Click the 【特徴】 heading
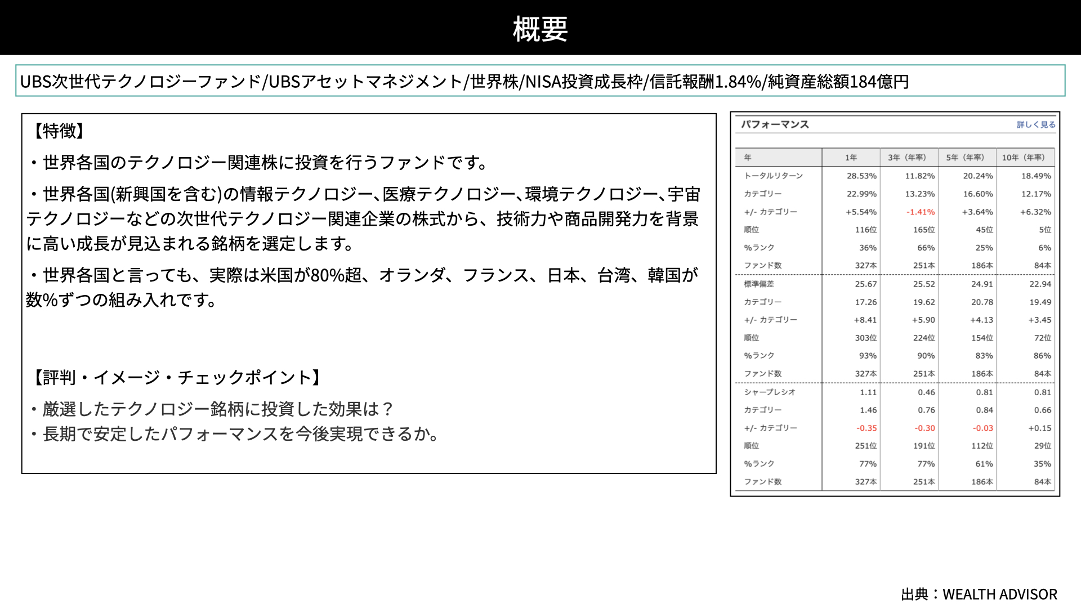The height and width of the screenshot is (608, 1081). pyautogui.click(x=59, y=131)
